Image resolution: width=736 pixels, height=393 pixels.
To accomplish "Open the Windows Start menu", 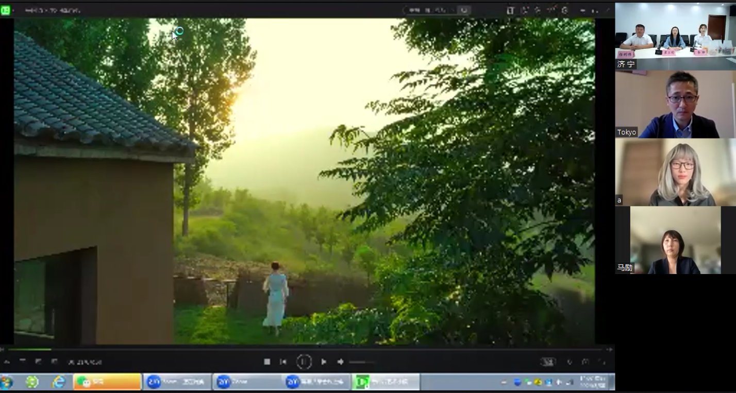I will pos(7,382).
